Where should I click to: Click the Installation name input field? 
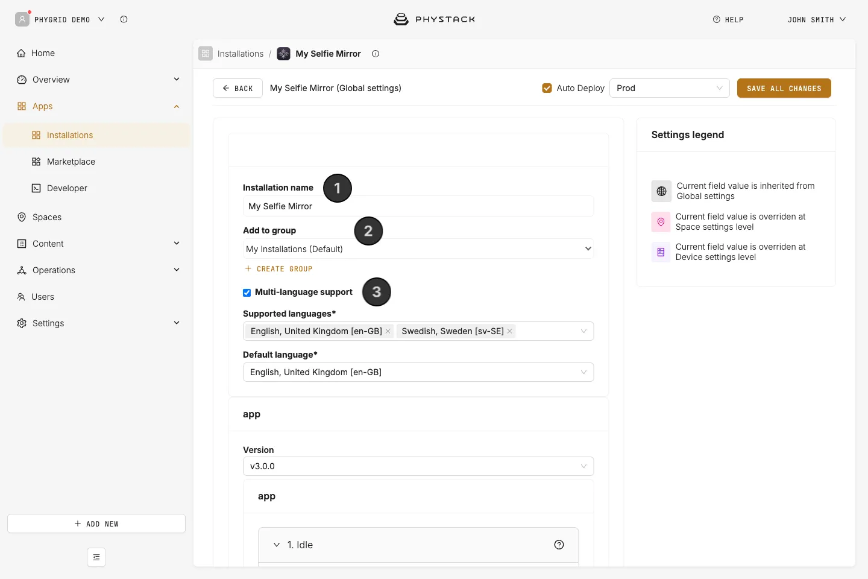(418, 206)
